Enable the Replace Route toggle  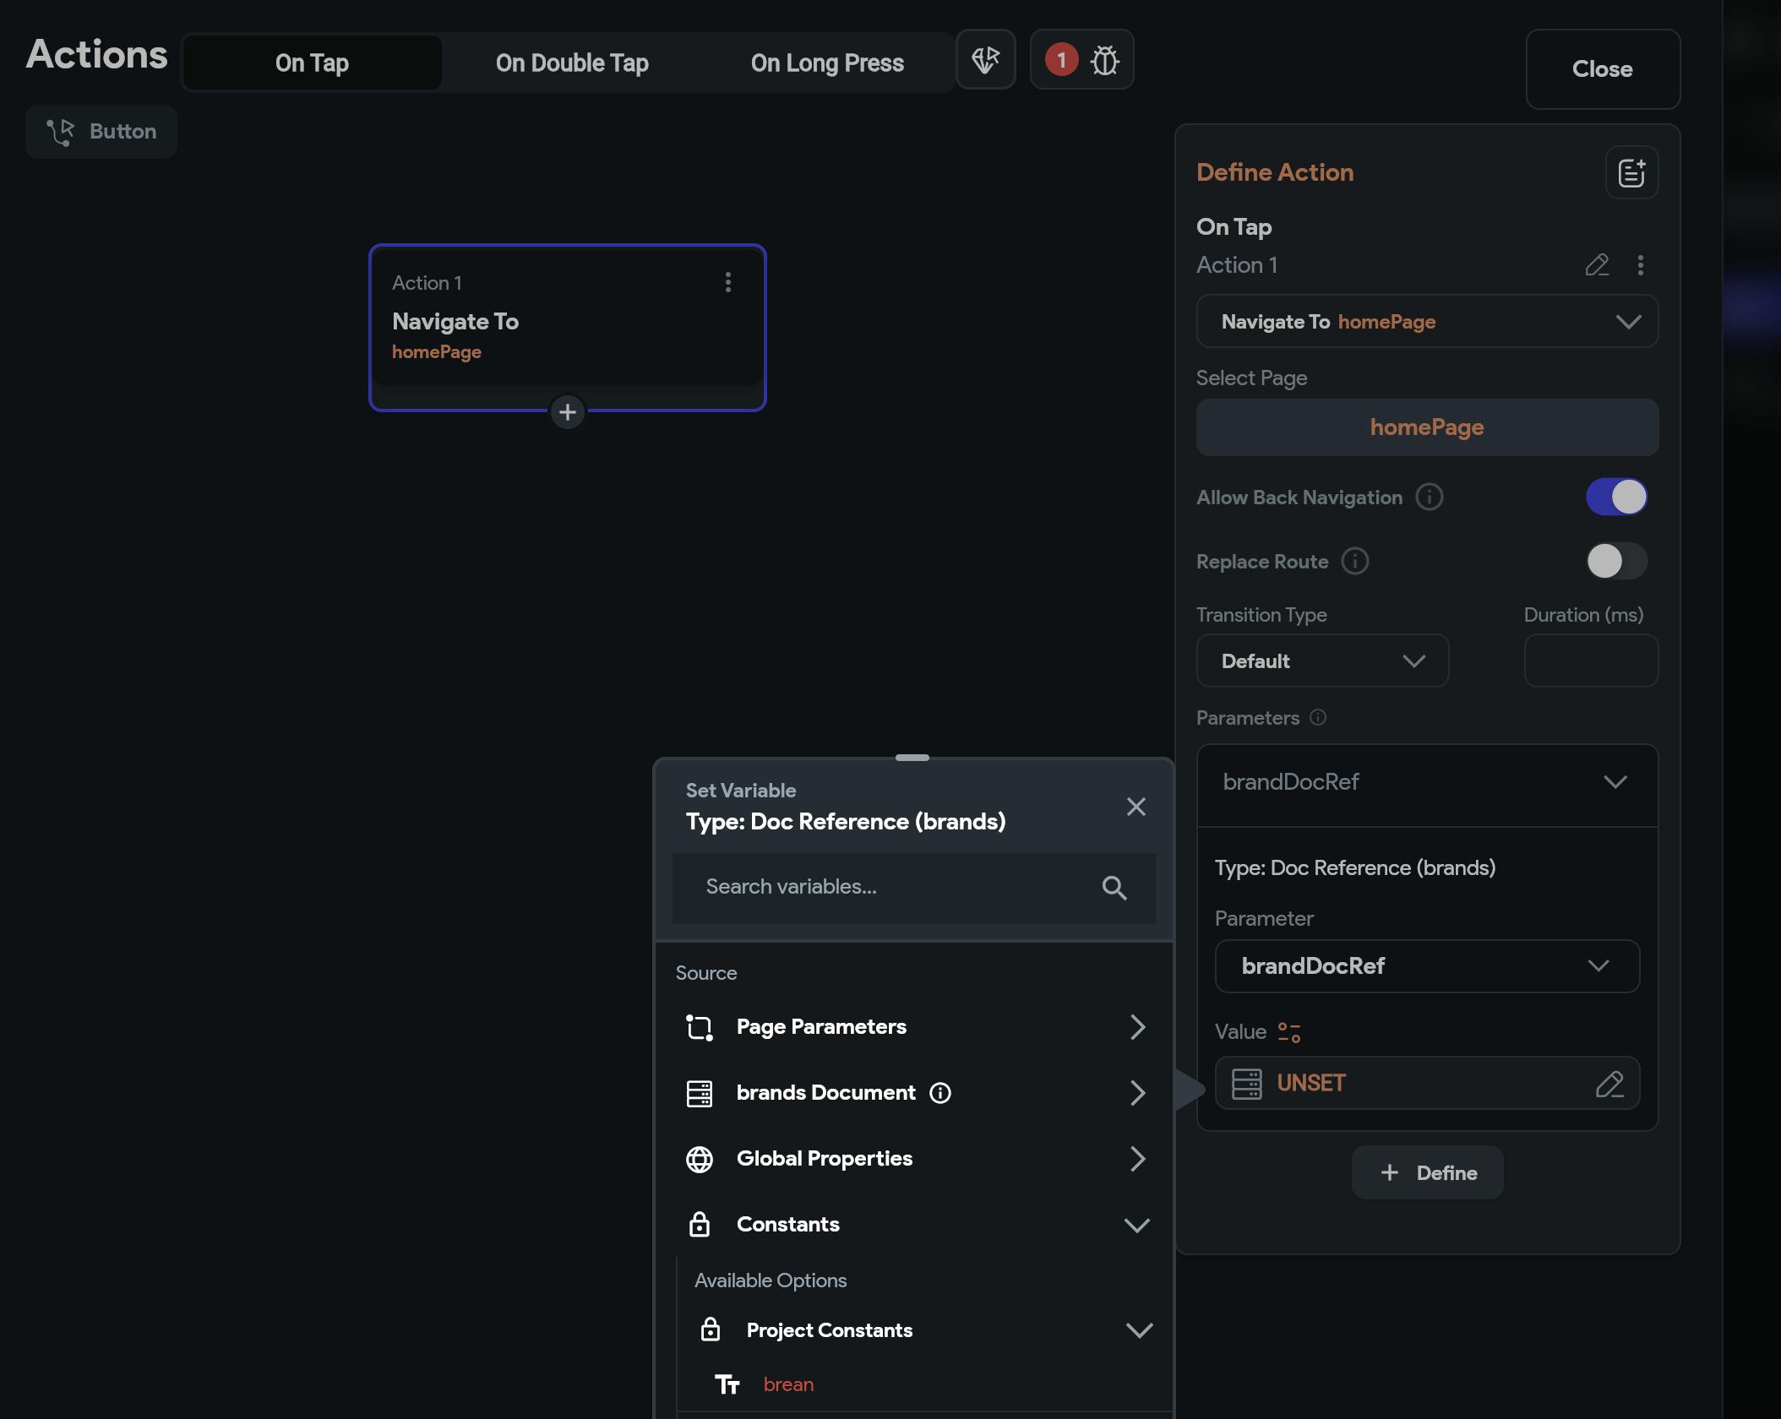click(1615, 561)
